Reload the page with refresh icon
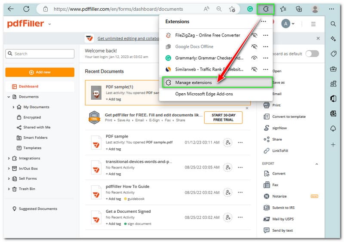This screenshot has width=344, height=242. click(26, 9)
